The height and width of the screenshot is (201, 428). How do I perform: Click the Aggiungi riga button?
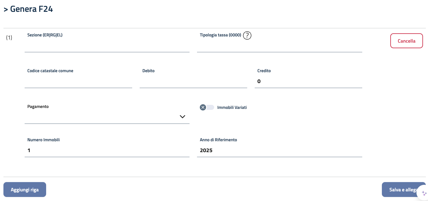[25, 189]
